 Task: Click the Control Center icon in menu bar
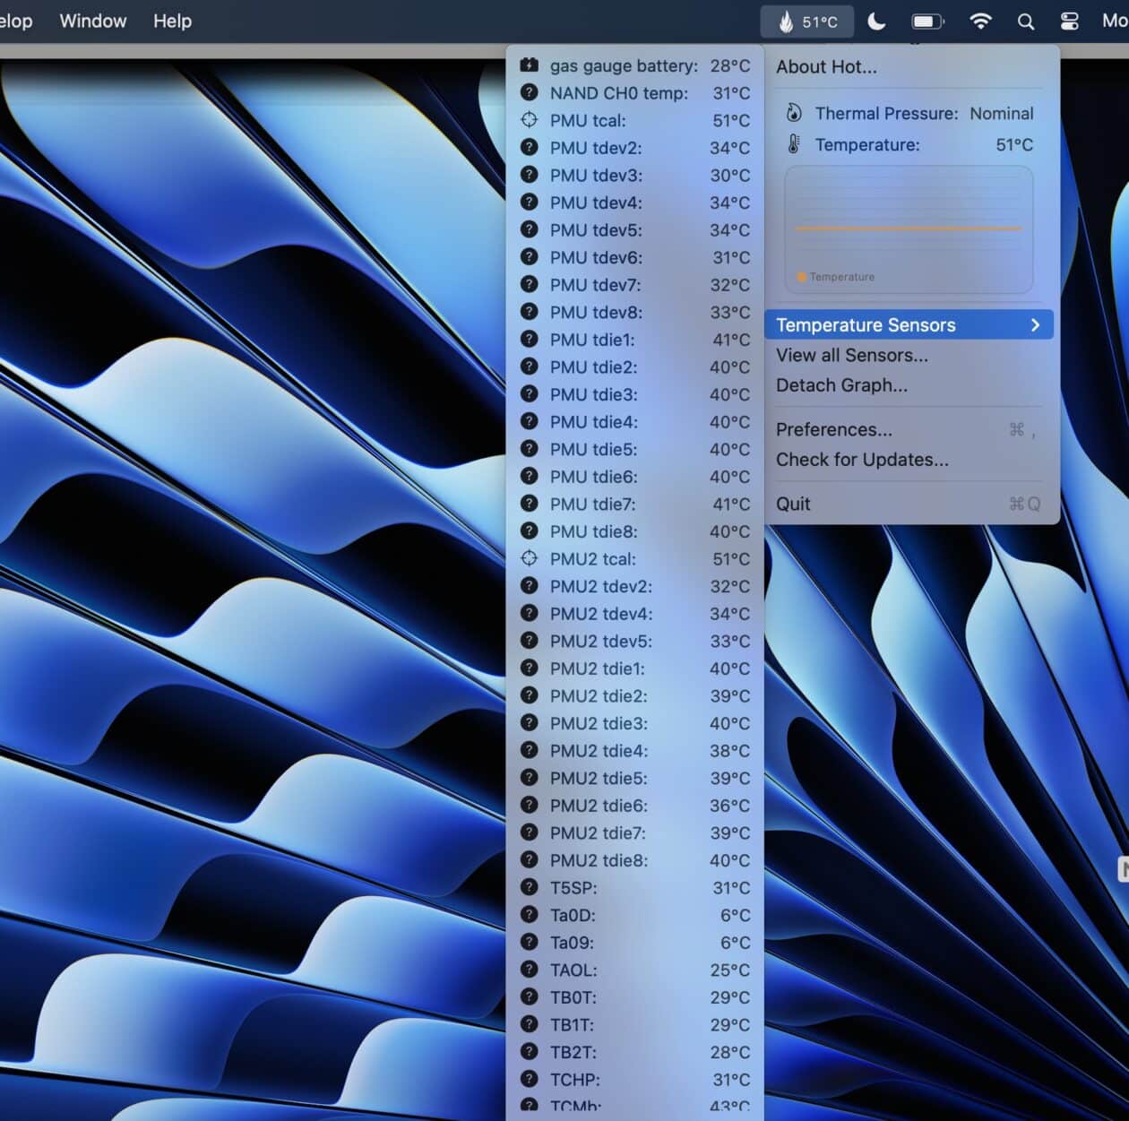[x=1068, y=21]
